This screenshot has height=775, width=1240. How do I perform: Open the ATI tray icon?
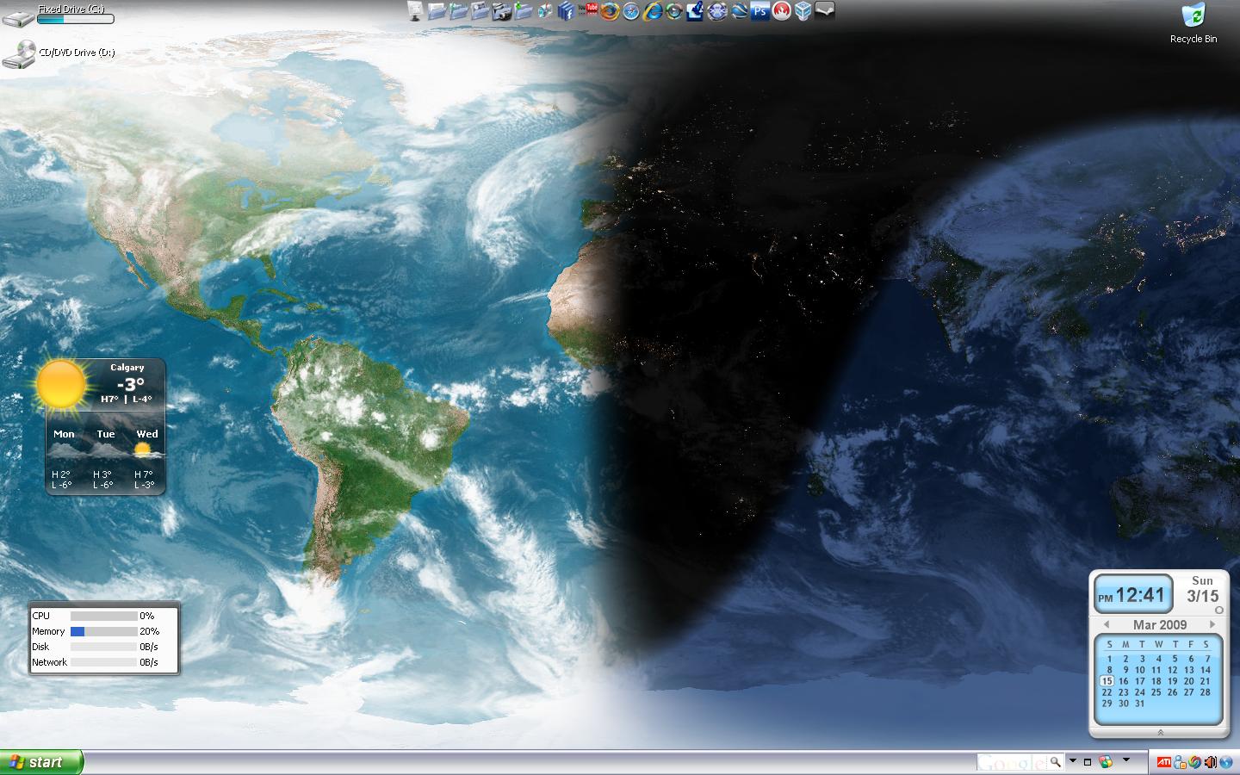tap(1163, 762)
